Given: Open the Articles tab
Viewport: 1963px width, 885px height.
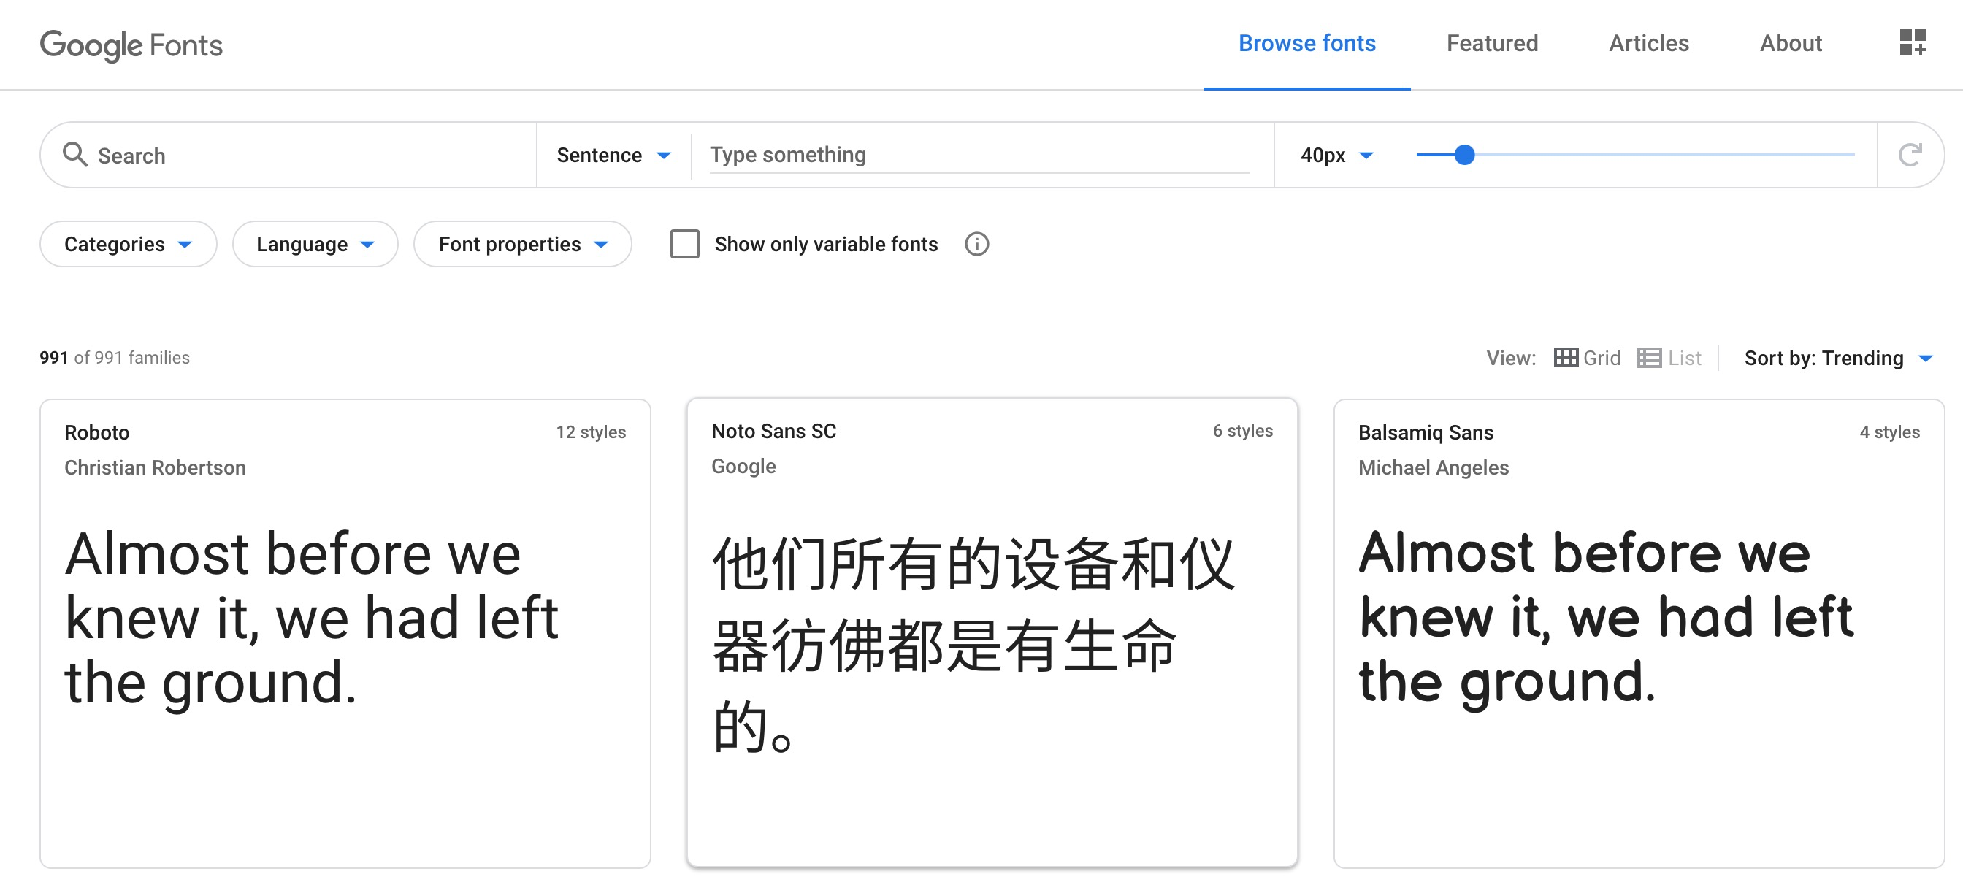Looking at the screenshot, I should coord(1648,43).
